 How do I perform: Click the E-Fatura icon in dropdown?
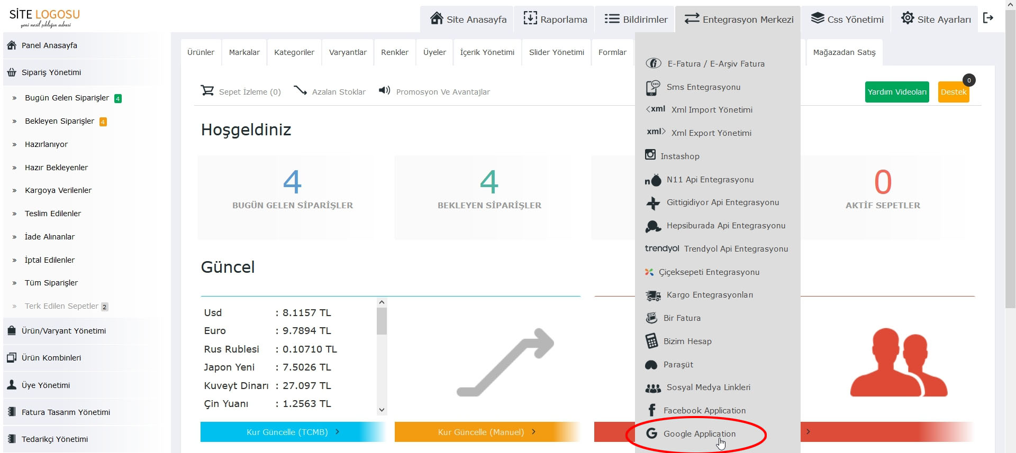[654, 63]
